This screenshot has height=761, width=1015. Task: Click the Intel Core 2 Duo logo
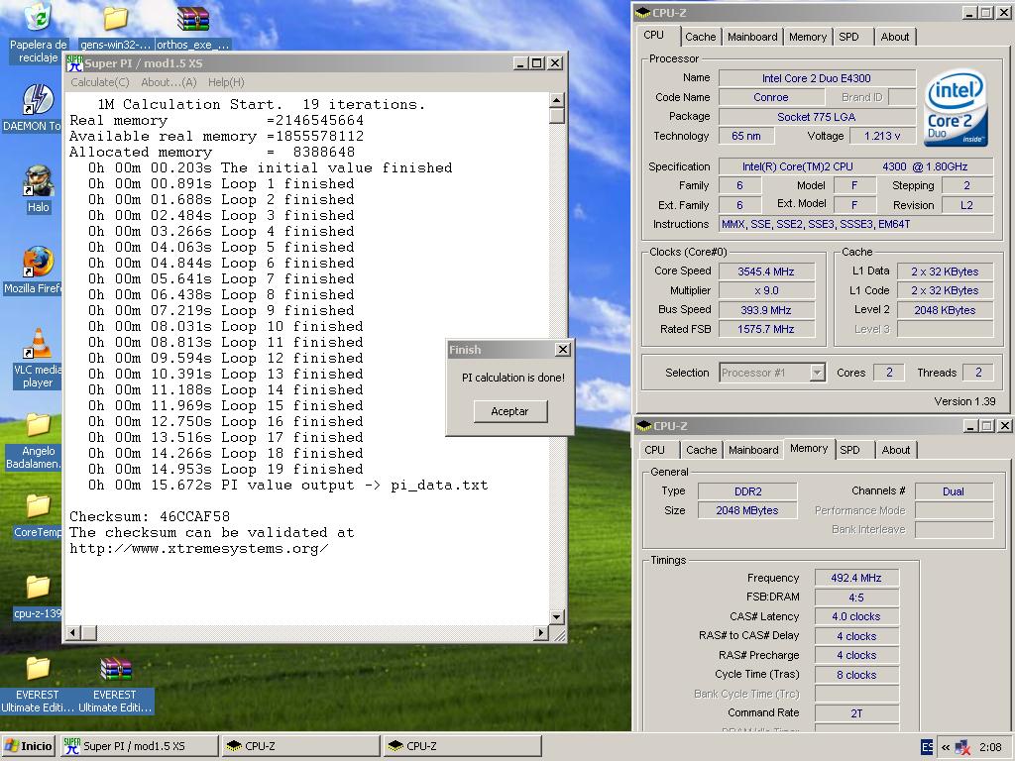(x=956, y=107)
